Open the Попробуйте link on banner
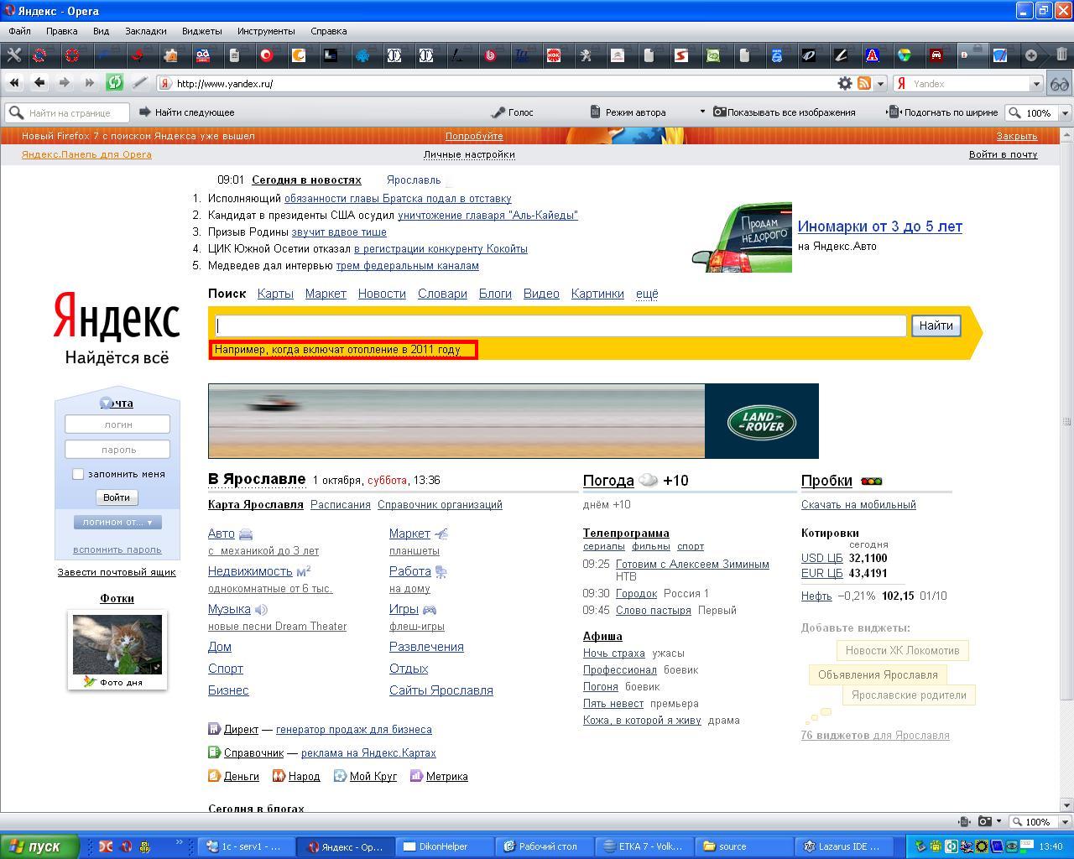1074x859 pixels. [474, 136]
